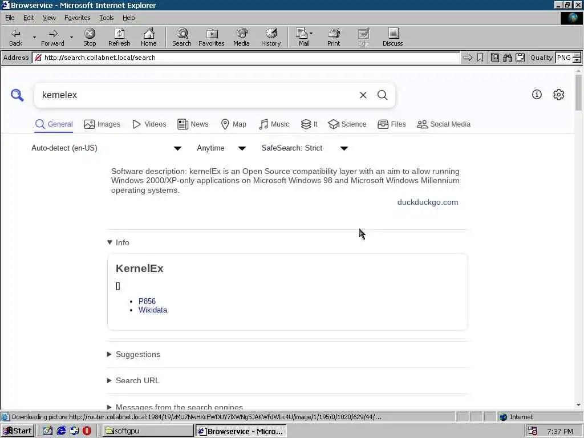
Task: Select the General results tab
Action: (x=54, y=124)
